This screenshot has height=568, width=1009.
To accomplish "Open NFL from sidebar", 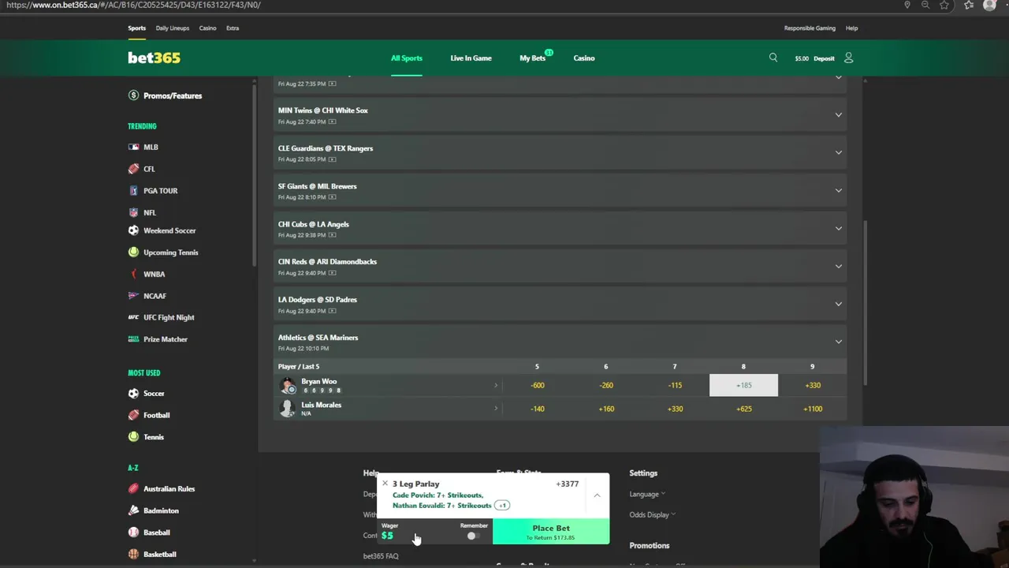I will click(149, 212).
